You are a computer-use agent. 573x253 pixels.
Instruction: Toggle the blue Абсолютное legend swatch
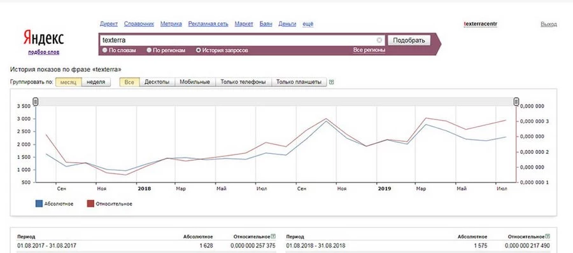coord(39,203)
